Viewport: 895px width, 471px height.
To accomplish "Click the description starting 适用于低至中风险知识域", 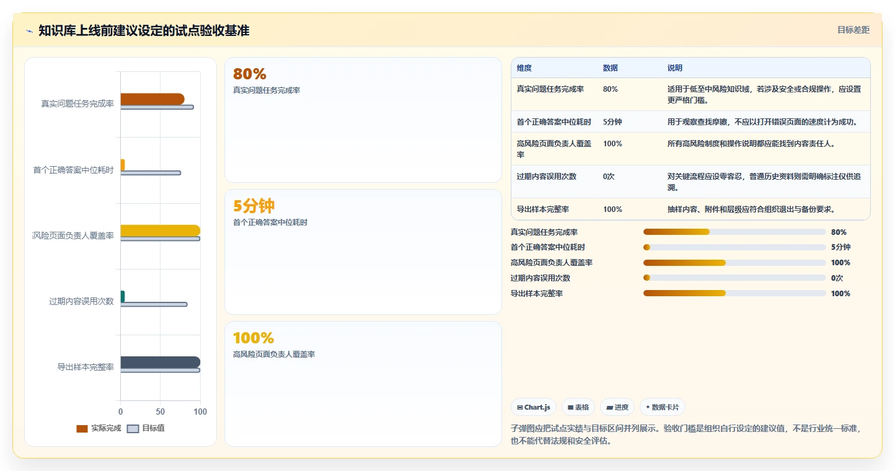I will pyautogui.click(x=764, y=94).
